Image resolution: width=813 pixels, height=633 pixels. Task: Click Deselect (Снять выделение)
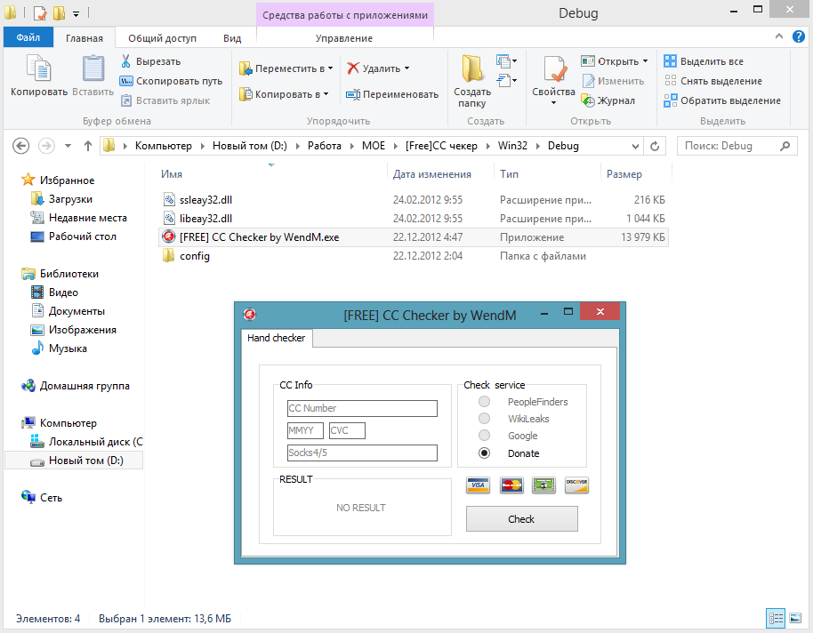(712, 81)
